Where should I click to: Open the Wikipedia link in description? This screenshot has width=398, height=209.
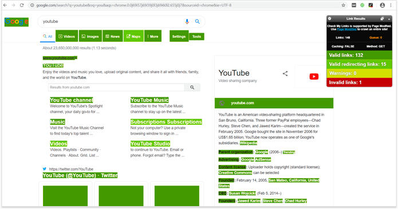pyautogui.click(x=248, y=143)
